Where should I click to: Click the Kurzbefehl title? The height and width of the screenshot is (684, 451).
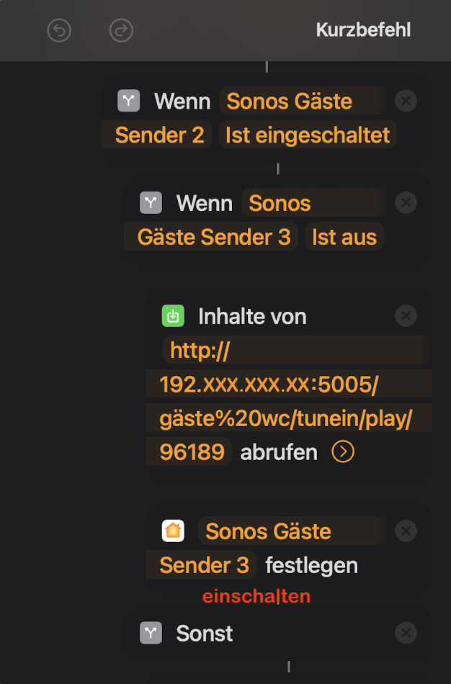point(363,30)
